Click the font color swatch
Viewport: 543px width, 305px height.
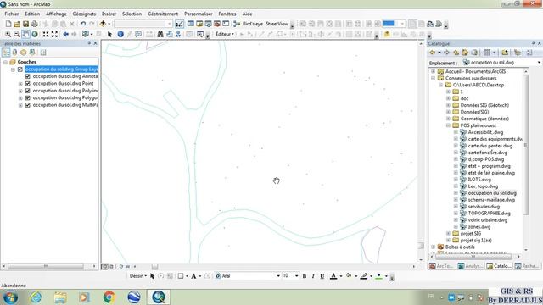(x=333, y=276)
